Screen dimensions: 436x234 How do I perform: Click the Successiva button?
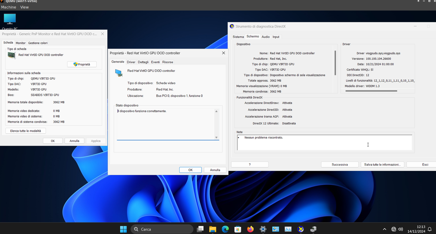[x=340, y=164]
